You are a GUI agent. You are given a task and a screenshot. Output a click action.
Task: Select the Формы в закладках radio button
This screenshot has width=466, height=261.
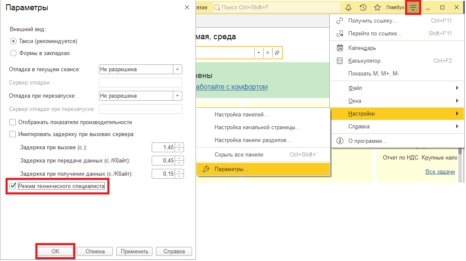13,53
